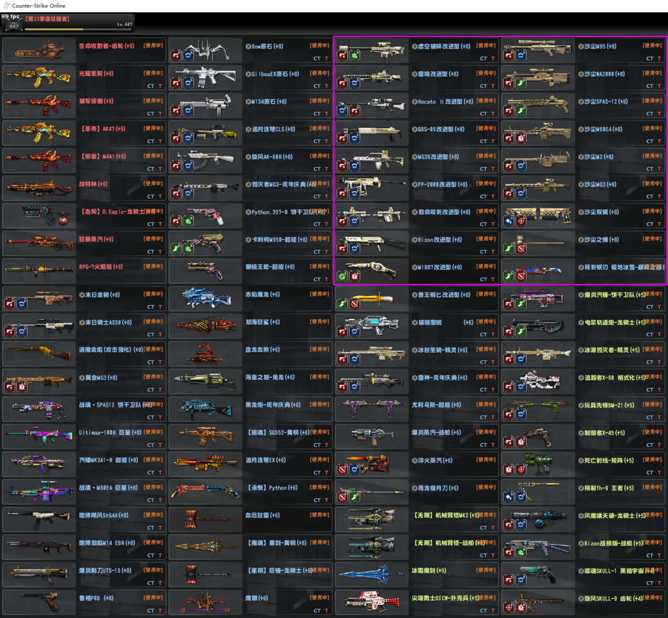Click the hexagon enhancement badge beside QBS-09改进型

[x=414, y=129]
